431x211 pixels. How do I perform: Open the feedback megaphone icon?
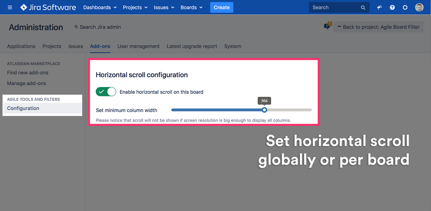tap(379, 8)
